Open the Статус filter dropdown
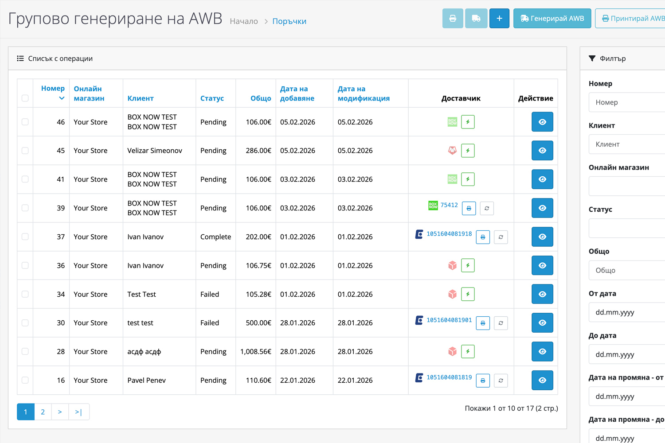 (x=627, y=228)
